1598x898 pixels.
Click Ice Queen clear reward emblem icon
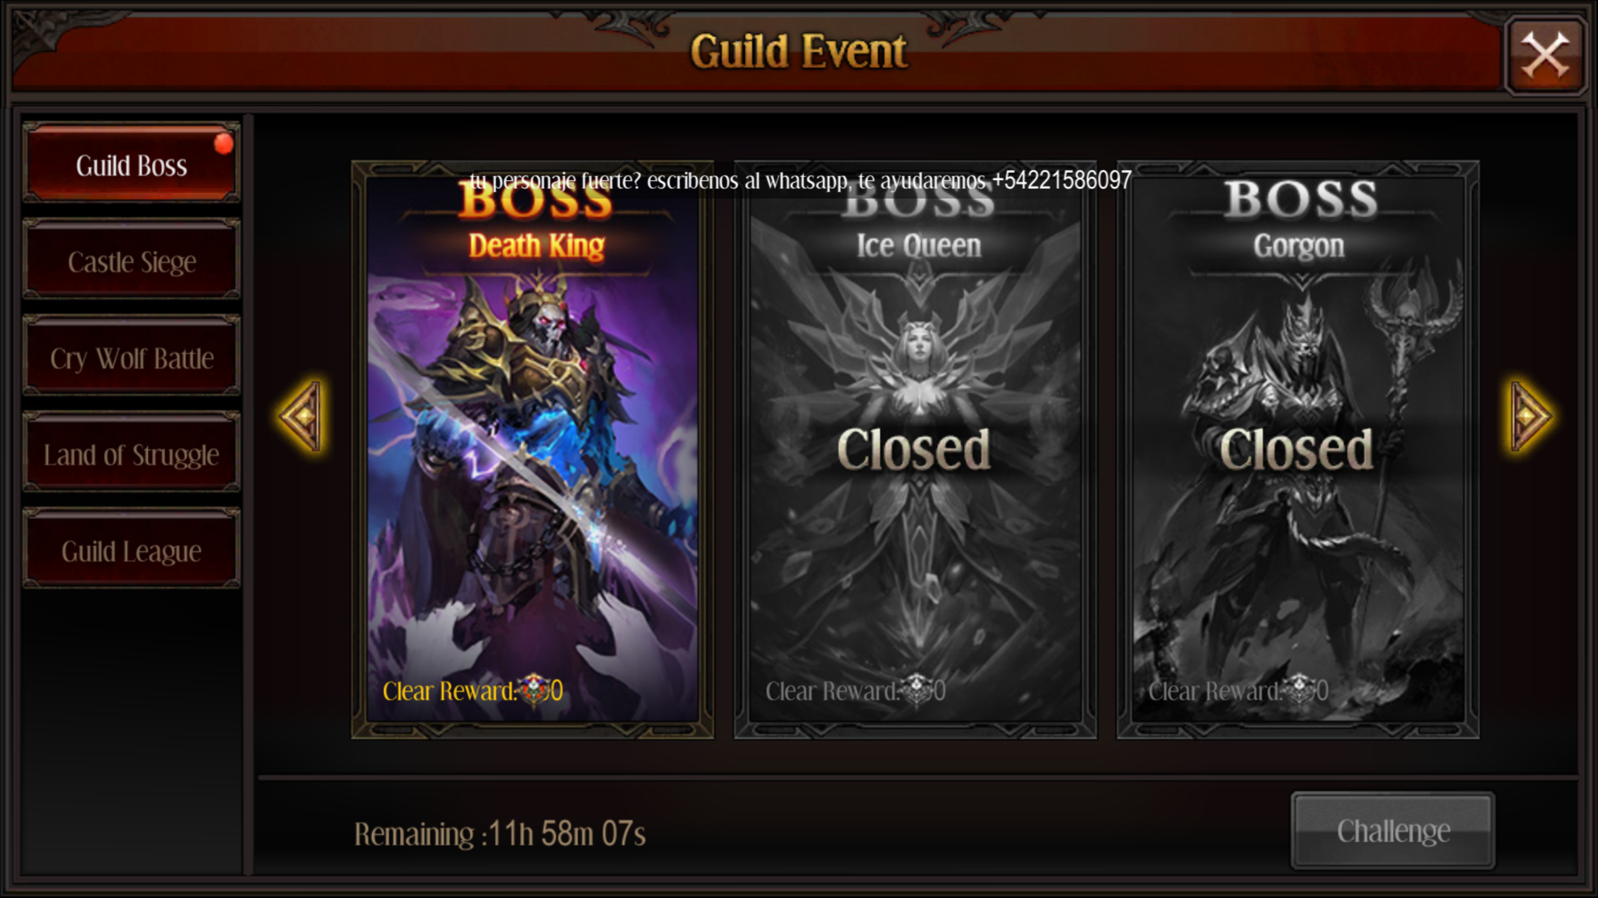coord(917,690)
